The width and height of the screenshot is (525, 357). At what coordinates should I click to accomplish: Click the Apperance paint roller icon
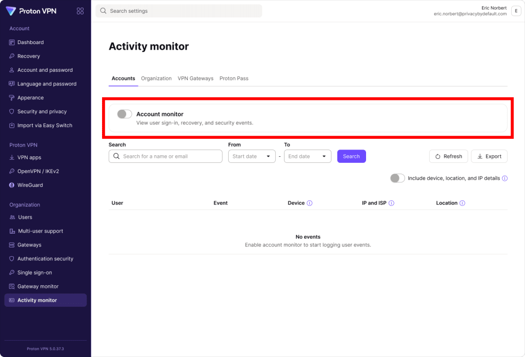tap(12, 98)
